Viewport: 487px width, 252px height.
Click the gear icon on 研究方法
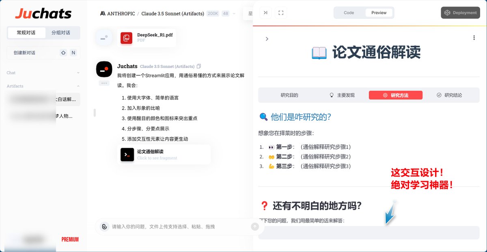[x=385, y=95]
